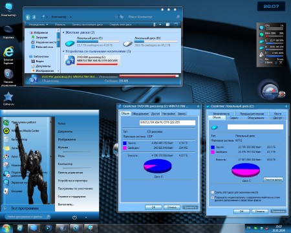The image size is (291, 233).
Task: Click OK in local disk C properties
Action: [x=241, y=212]
